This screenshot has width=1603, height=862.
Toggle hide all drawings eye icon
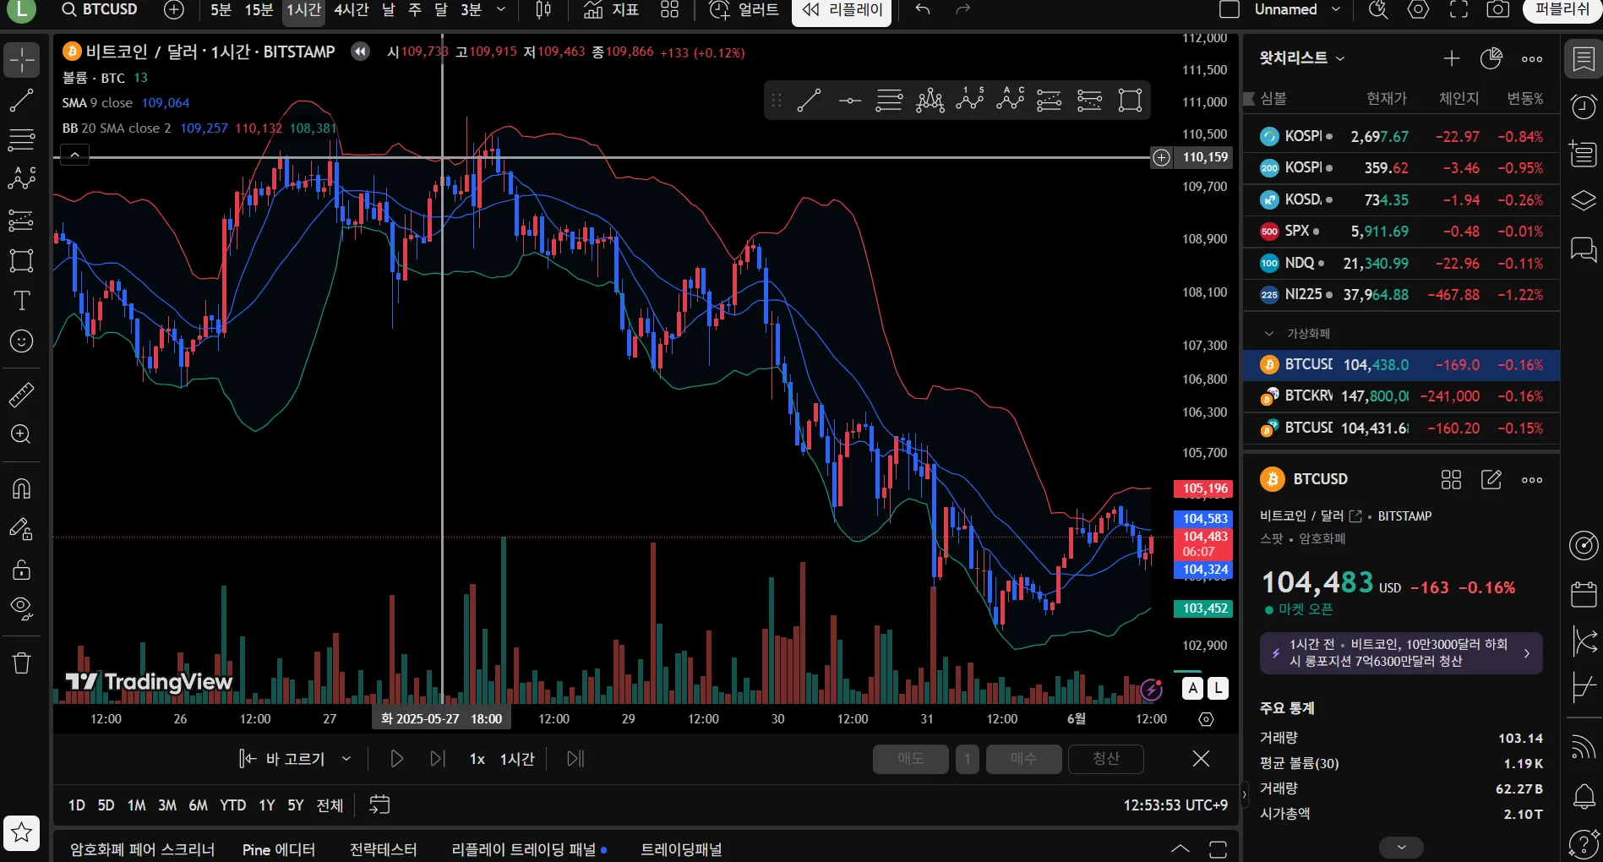(22, 608)
